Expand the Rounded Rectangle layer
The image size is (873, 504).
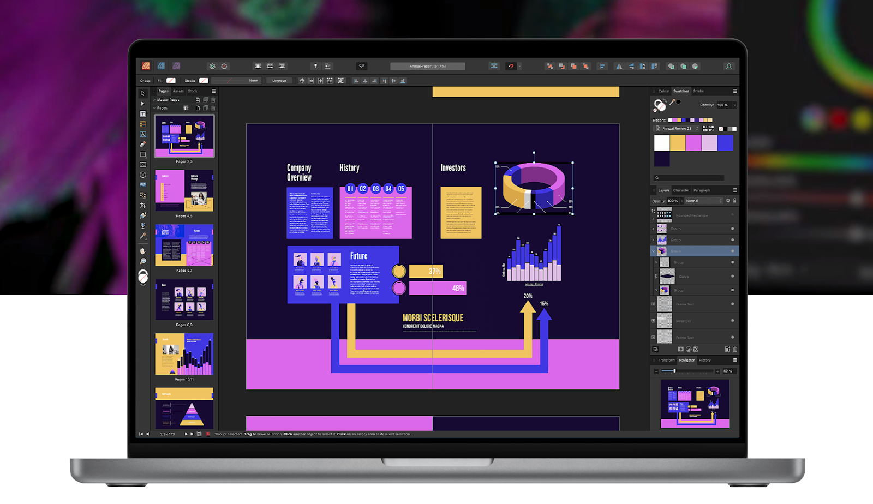pyautogui.click(x=654, y=218)
